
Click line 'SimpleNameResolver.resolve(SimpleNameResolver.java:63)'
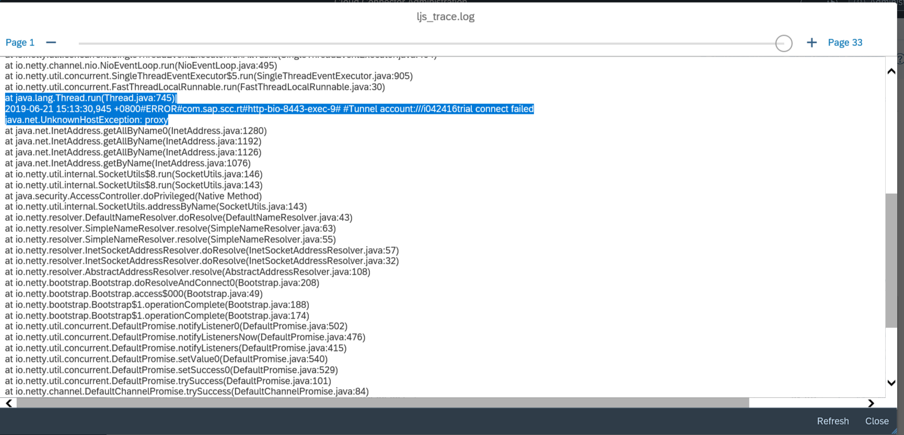click(170, 229)
